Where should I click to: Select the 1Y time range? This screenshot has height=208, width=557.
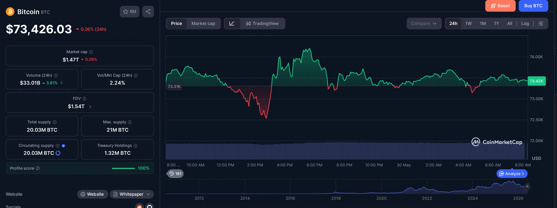496,23
